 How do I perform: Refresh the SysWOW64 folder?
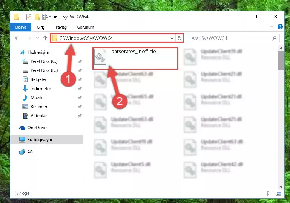(x=179, y=38)
